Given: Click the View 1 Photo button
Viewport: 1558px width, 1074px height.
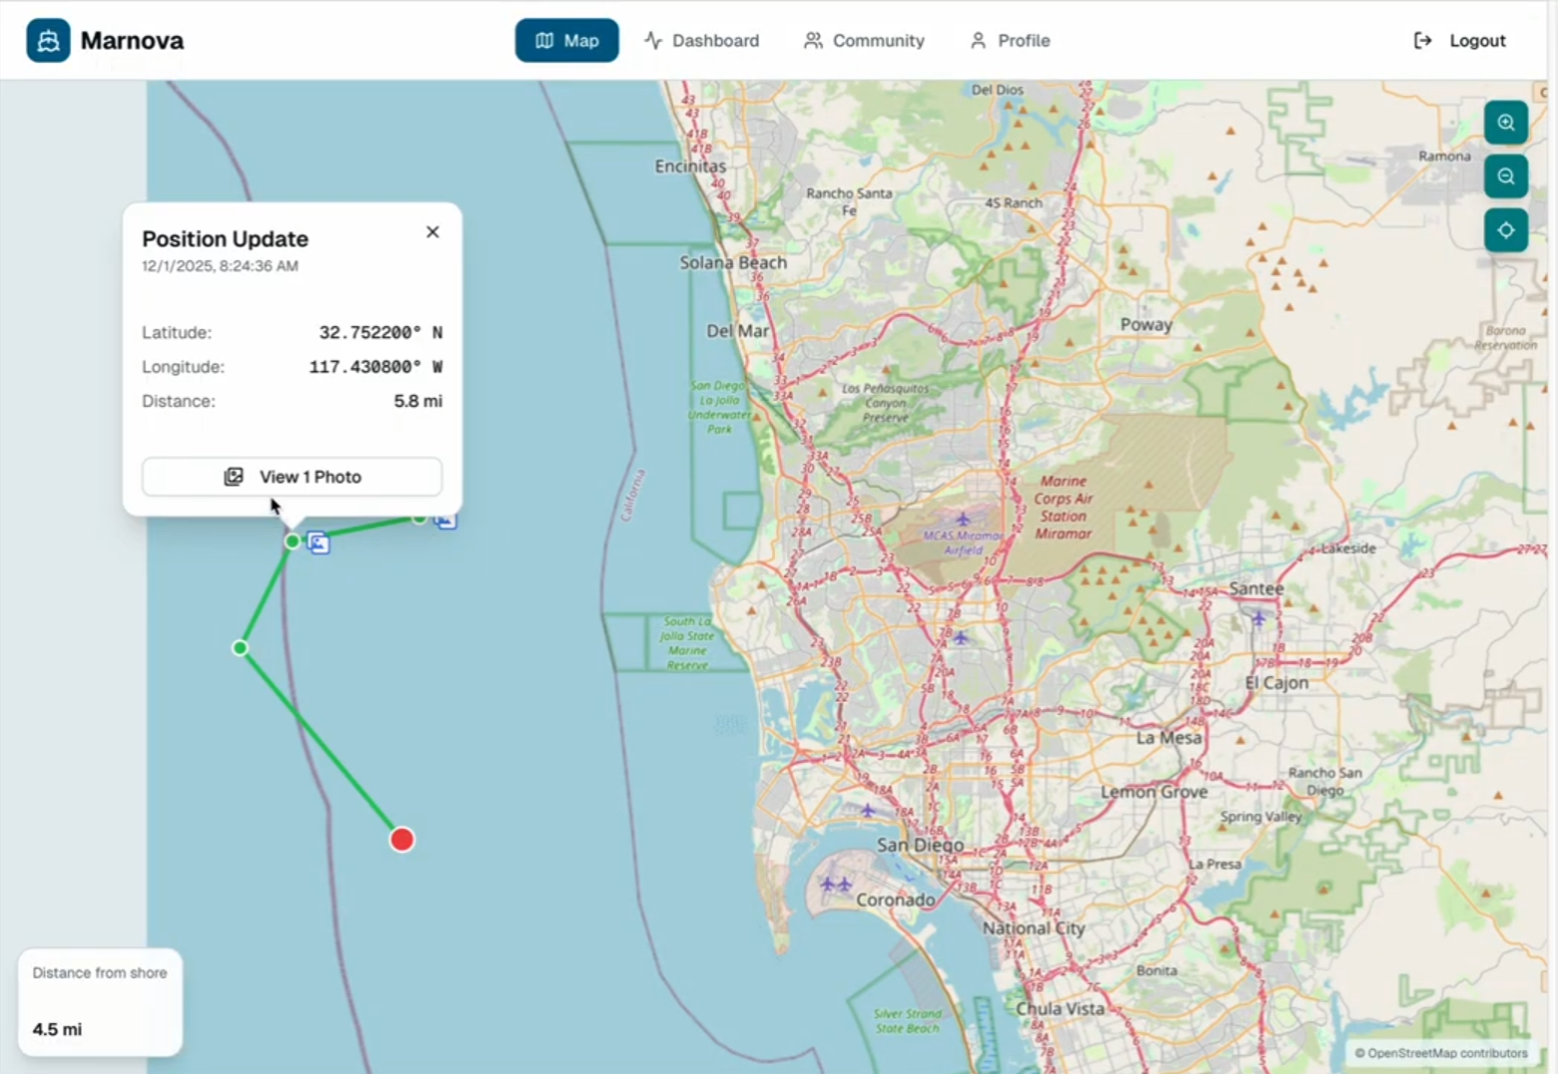Looking at the screenshot, I should click(292, 477).
